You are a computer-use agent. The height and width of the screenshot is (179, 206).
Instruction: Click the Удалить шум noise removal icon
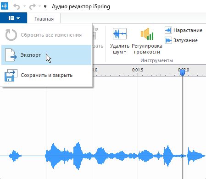click(120, 34)
